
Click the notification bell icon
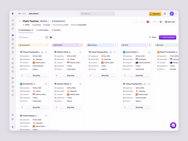click(165, 14)
